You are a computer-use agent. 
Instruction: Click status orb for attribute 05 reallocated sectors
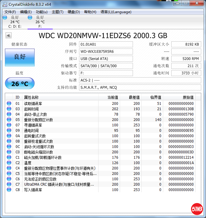pyautogui.click(x=9, y=120)
